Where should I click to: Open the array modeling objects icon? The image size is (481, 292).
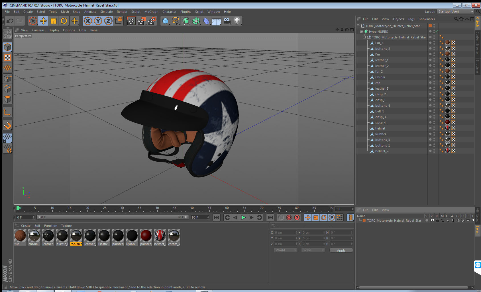pyautogui.click(x=196, y=21)
